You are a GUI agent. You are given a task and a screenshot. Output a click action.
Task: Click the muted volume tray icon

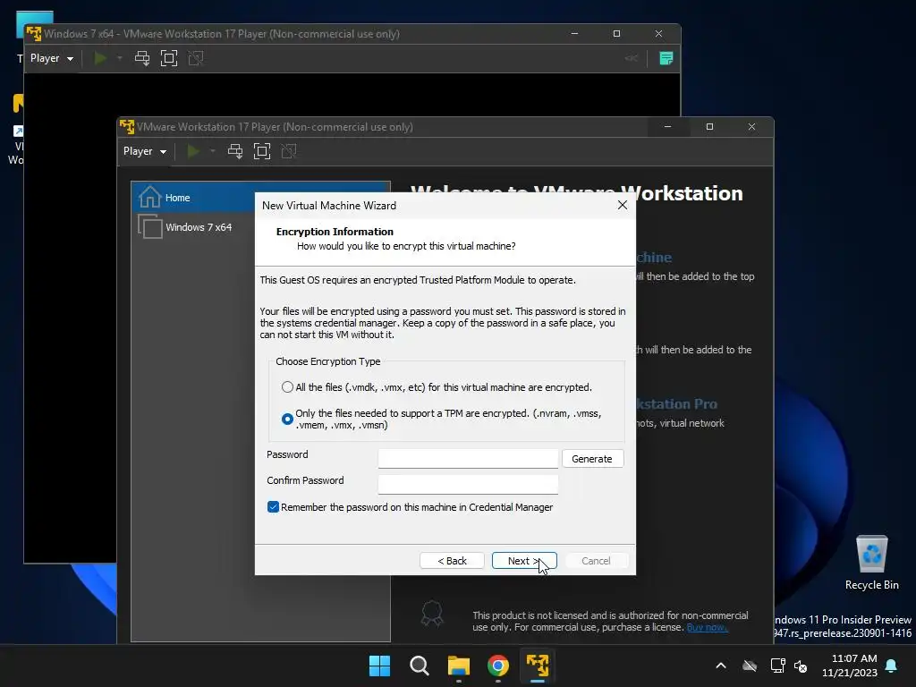801,666
